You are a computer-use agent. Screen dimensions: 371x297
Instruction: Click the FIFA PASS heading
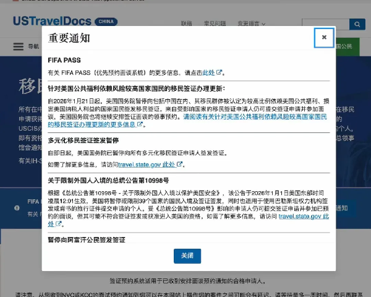pyautogui.click(x=64, y=60)
